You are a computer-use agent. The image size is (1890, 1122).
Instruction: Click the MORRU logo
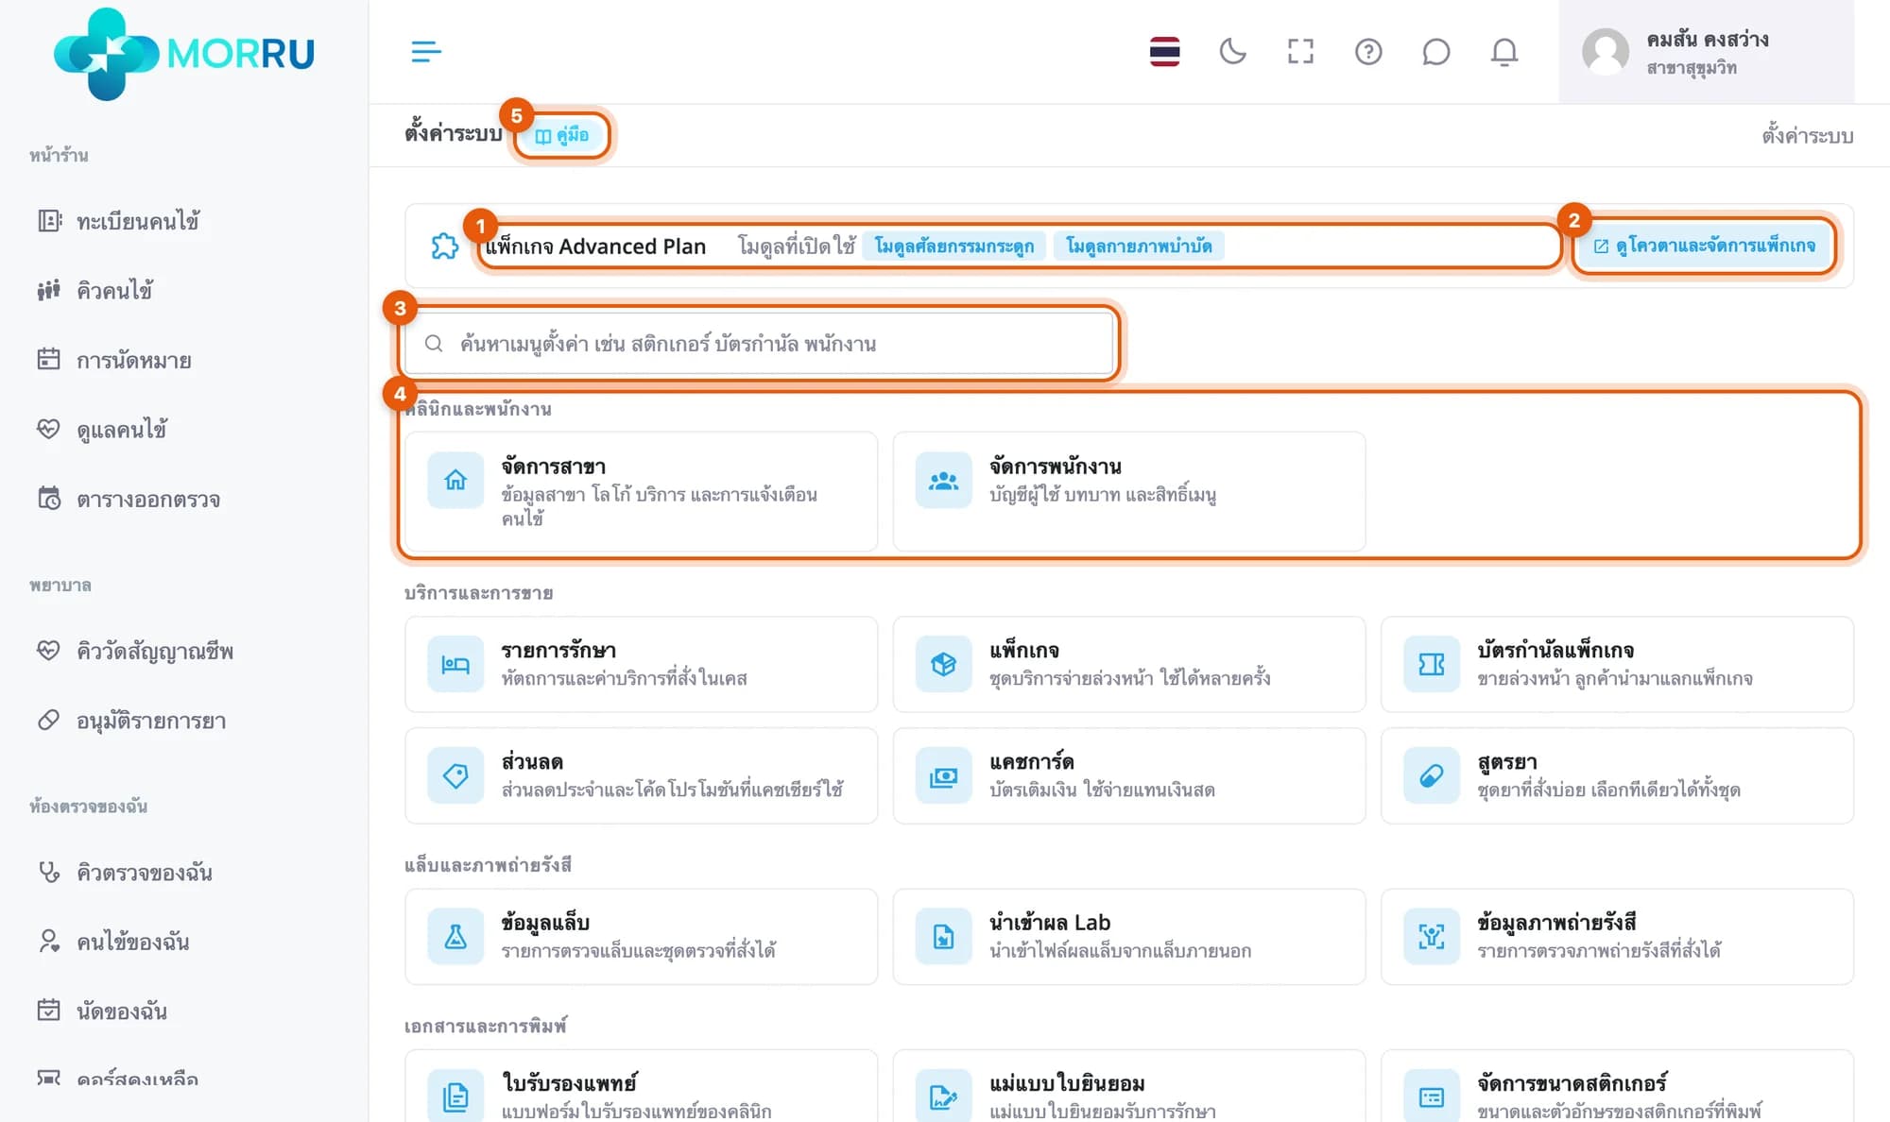pos(183,53)
